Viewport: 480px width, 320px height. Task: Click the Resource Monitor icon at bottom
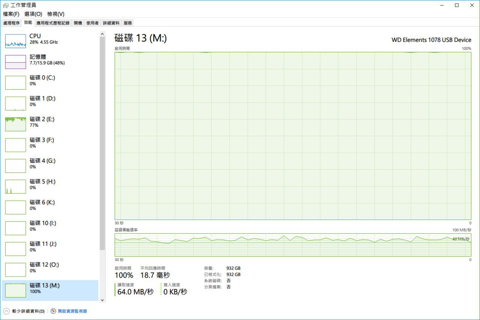tap(53, 311)
